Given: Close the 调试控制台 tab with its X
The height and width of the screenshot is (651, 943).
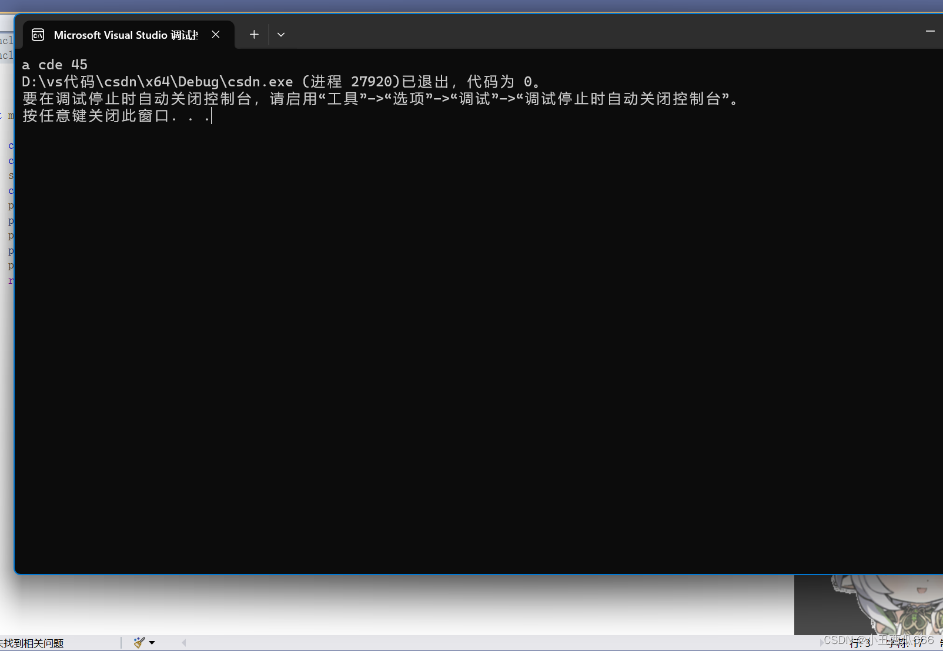Looking at the screenshot, I should [x=215, y=34].
